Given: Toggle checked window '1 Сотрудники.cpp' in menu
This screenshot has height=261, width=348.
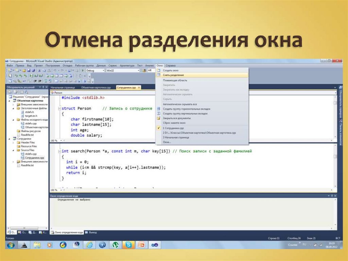Looking at the screenshot, I should click(x=202, y=128).
